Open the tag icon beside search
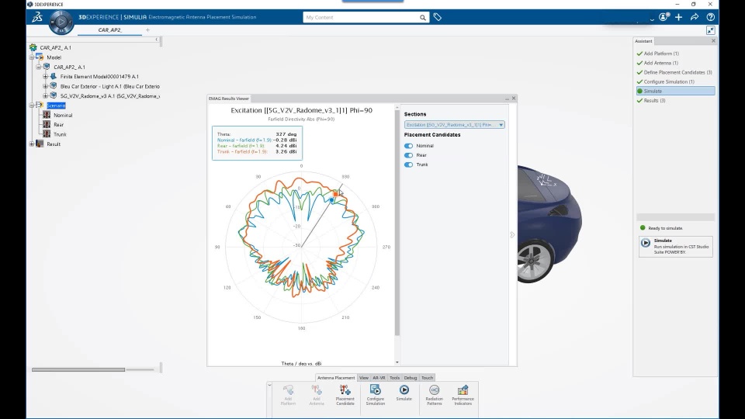The image size is (745, 419). click(438, 17)
